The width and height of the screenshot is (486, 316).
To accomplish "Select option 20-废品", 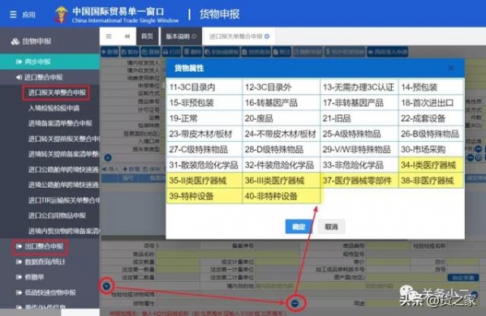I will tap(281, 118).
